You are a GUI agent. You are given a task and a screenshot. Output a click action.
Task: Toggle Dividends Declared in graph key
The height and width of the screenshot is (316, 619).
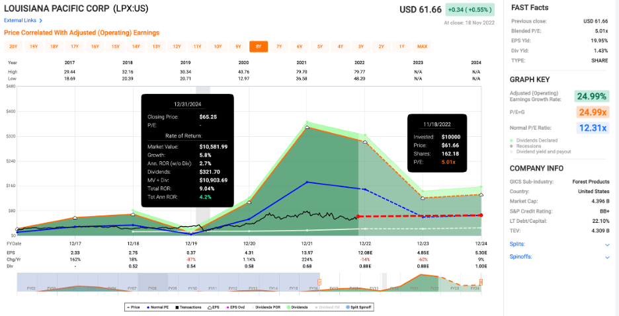(x=534, y=140)
